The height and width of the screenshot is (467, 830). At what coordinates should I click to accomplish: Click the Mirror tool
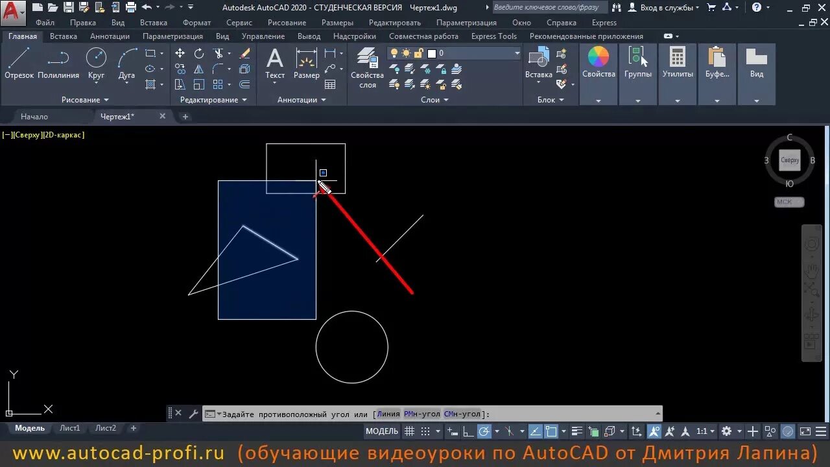(x=198, y=69)
